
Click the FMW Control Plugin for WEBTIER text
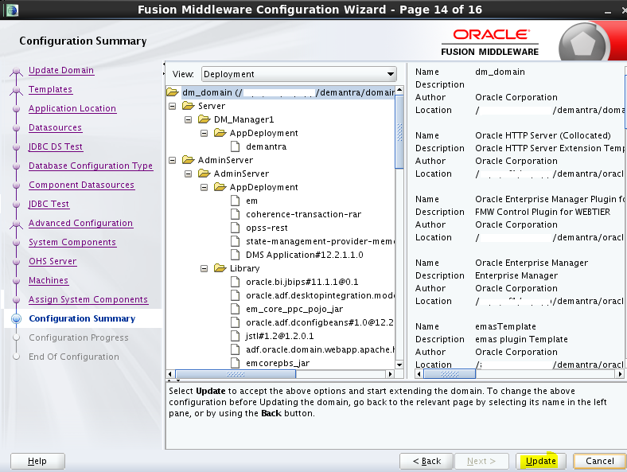tap(543, 212)
